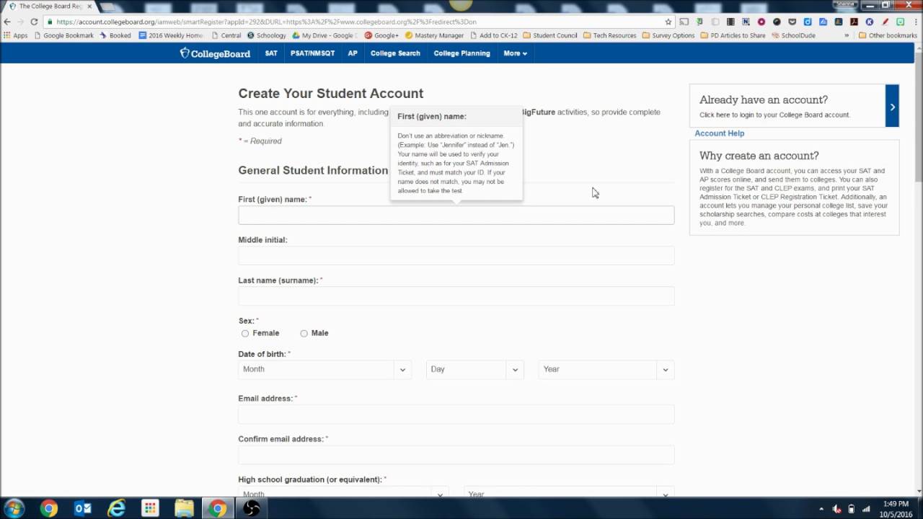Viewport: 923px width, 519px height.
Task: Reload the page with the refresh icon
Action: [33, 22]
